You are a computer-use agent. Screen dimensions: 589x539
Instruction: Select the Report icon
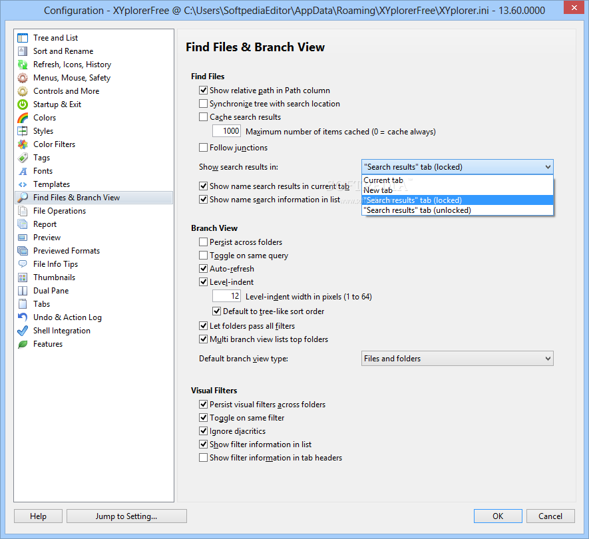coord(23,224)
